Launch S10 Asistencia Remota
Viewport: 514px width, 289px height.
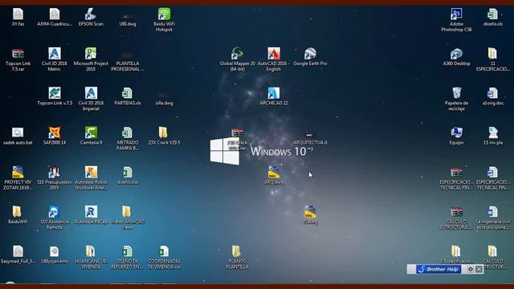(55, 212)
